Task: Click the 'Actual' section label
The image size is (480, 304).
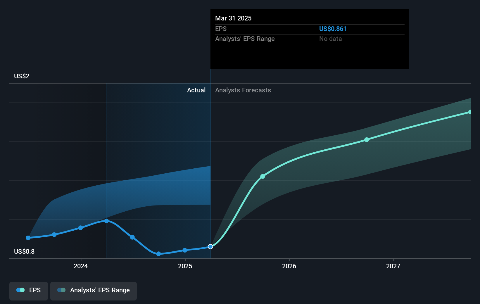Action: point(196,90)
